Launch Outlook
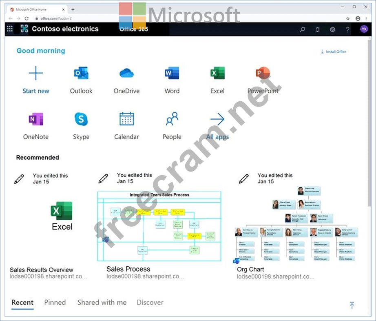Screen dimensions: 376x321 (x=81, y=73)
